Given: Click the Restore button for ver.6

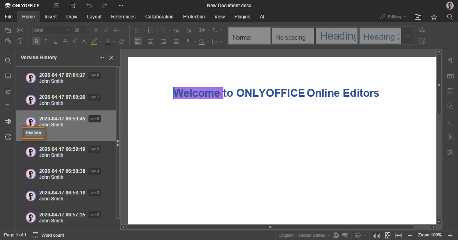Looking at the screenshot, I should (33, 133).
